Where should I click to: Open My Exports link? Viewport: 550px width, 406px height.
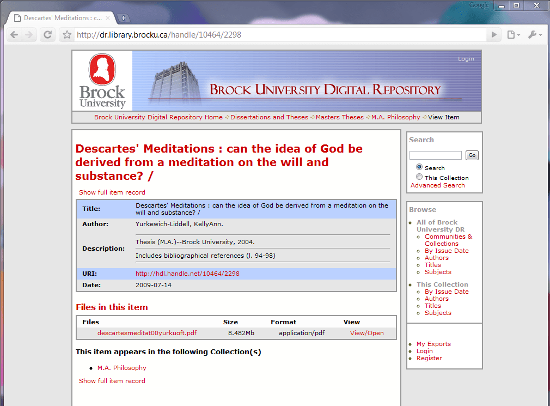click(x=433, y=344)
